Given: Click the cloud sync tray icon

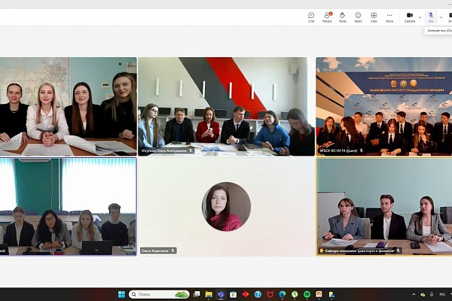Looking at the screenshot, I should (x=423, y=294).
